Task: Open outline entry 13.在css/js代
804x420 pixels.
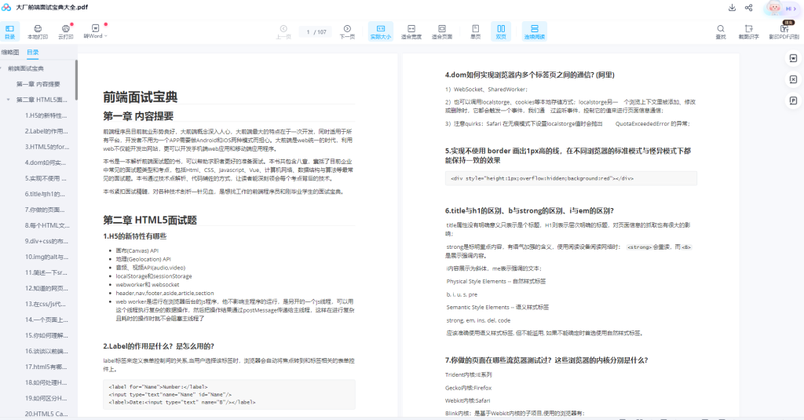Action: coord(45,304)
